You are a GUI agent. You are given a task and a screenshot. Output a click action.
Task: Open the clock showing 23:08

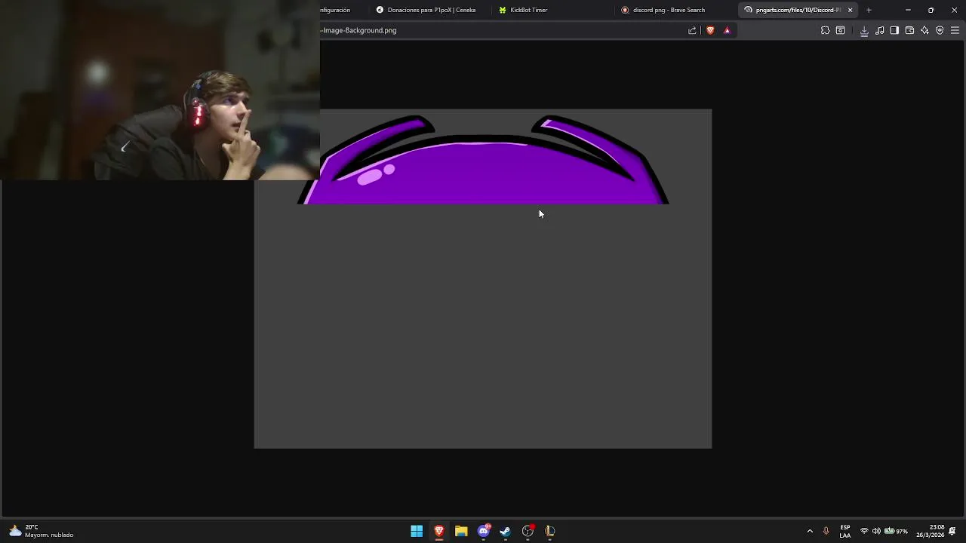[931, 531]
